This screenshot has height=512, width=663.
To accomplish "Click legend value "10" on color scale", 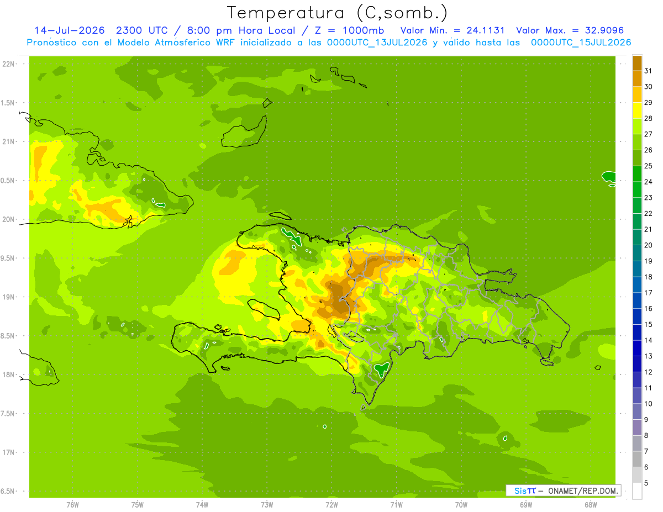I will [x=648, y=404].
